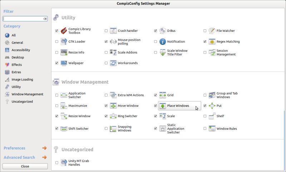The image size is (286, 172).
Task: Click the Close button
Action: (x=25, y=166)
